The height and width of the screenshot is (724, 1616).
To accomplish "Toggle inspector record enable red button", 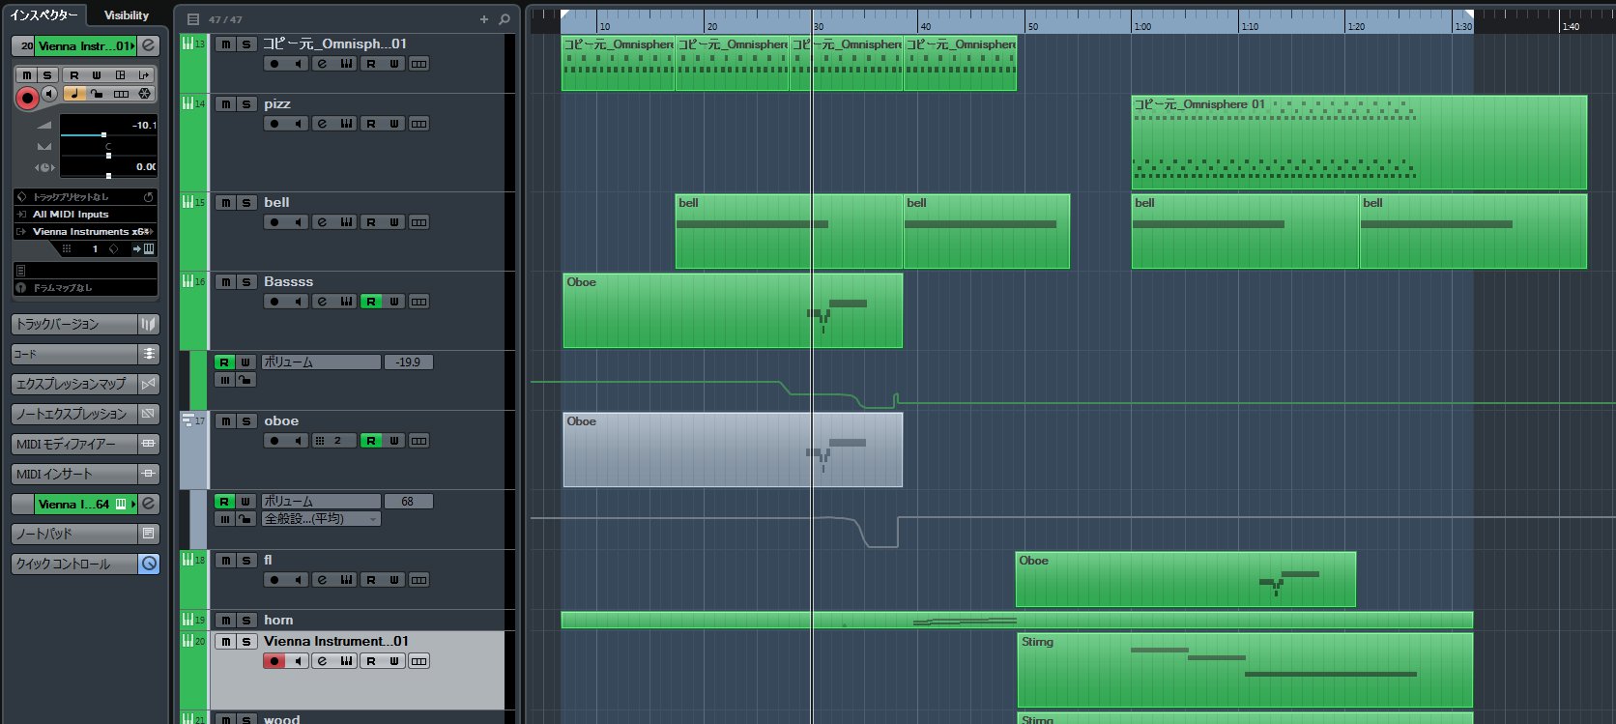I will (x=27, y=97).
